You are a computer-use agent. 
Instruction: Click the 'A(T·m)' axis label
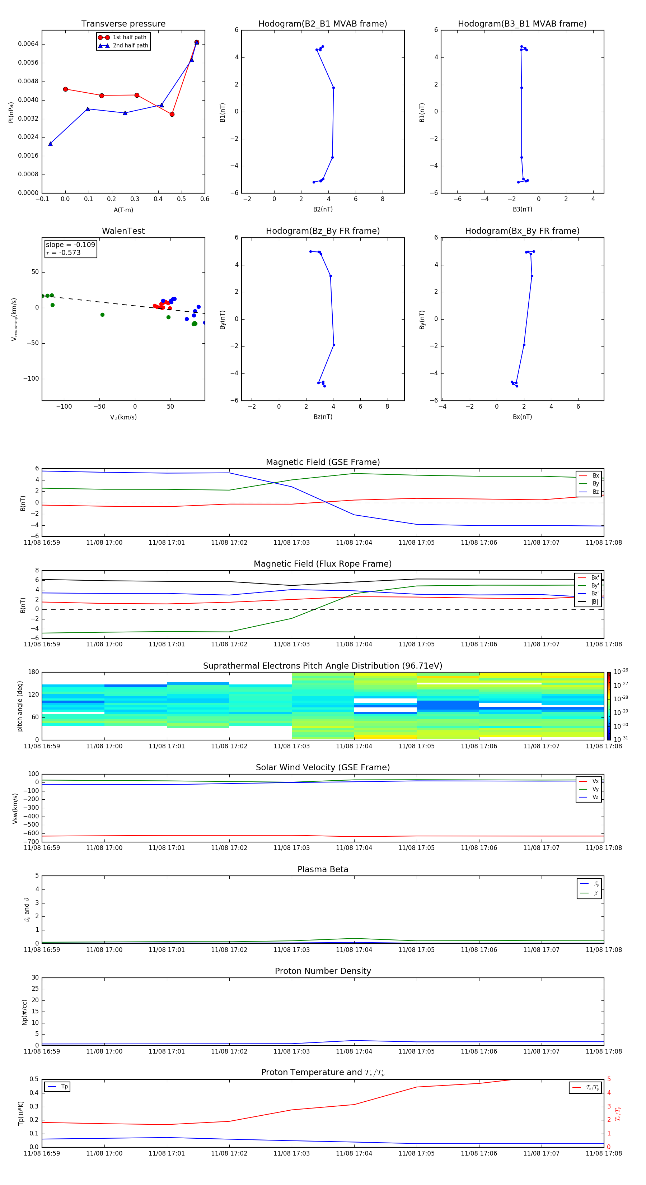coord(123,210)
